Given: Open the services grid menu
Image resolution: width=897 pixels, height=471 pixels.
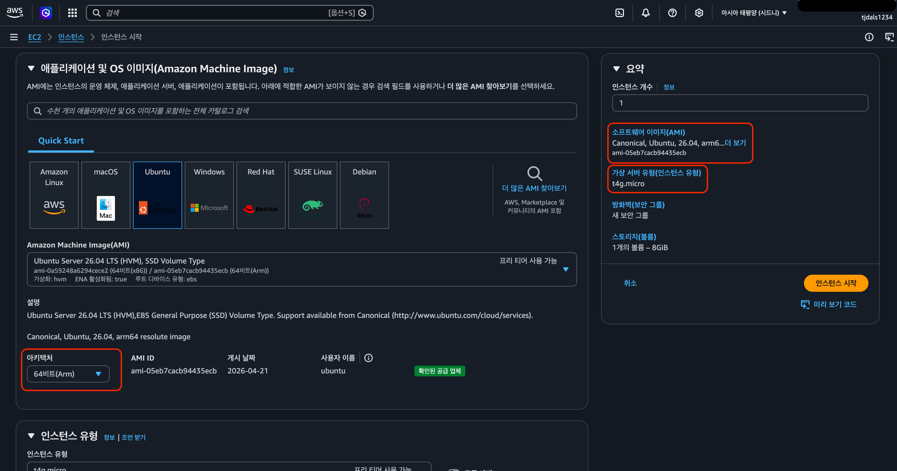Looking at the screenshot, I should [x=73, y=13].
